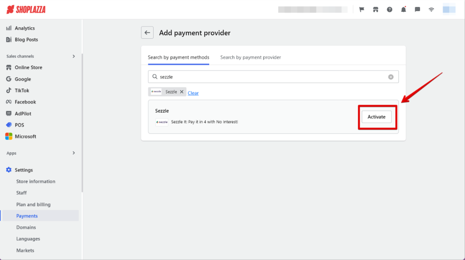The height and width of the screenshot is (260, 465).
Task: Open the account avatar menu
Action: [449, 9]
